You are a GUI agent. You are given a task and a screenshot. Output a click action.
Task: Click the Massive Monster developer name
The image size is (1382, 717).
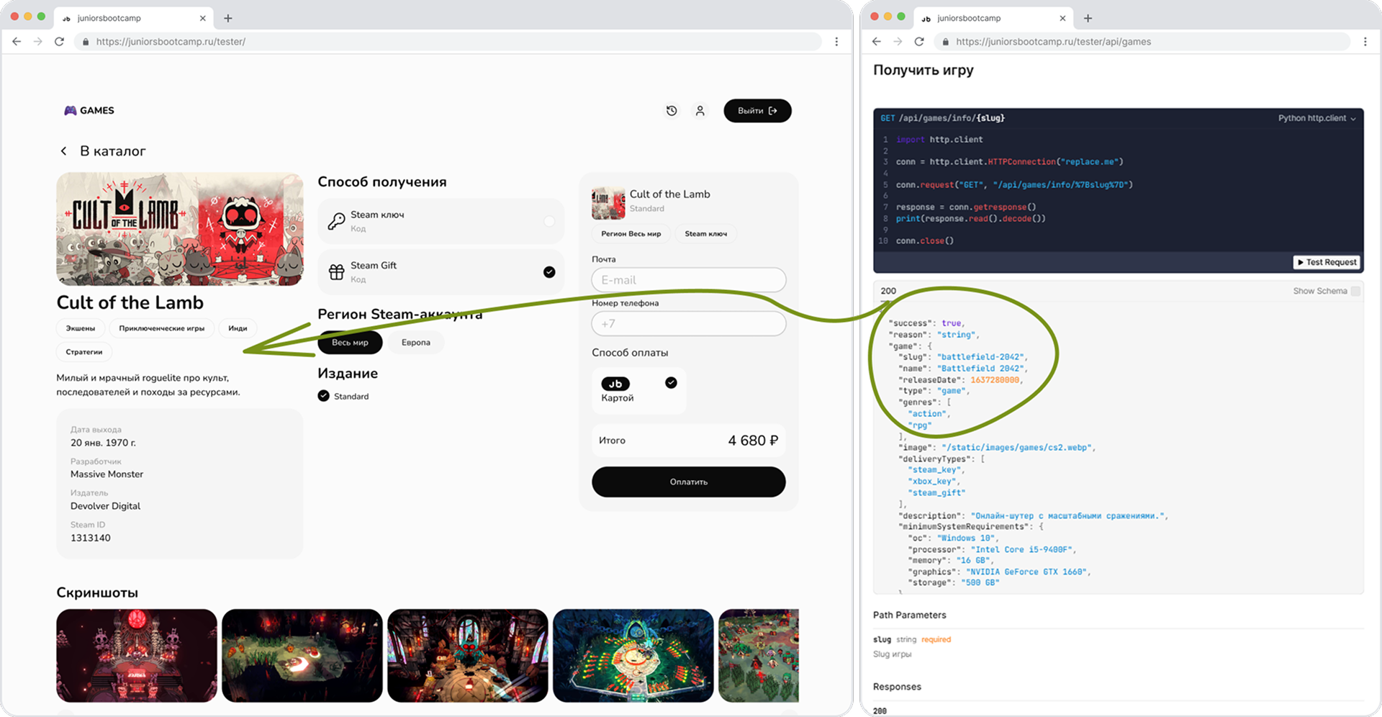107,474
